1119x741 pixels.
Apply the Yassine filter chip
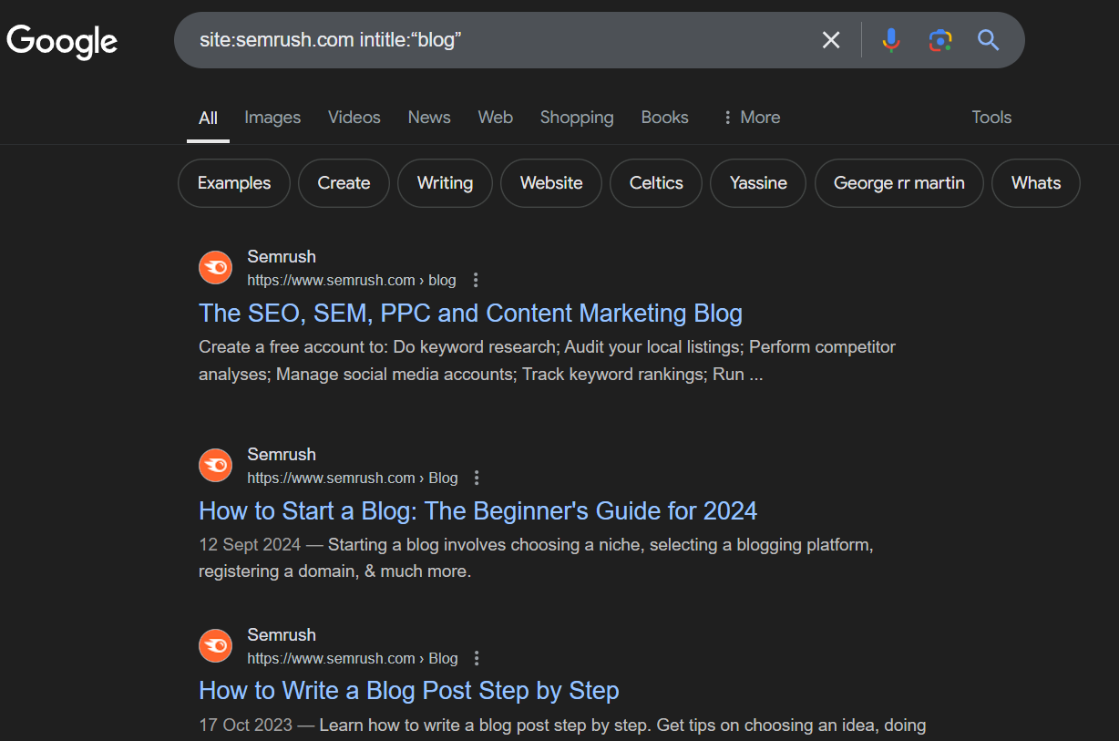(758, 183)
